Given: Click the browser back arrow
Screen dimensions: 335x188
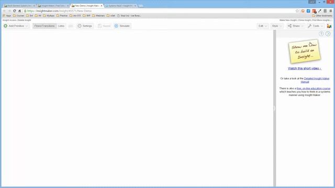Looking at the screenshot, I should pyautogui.click(x=5, y=11).
